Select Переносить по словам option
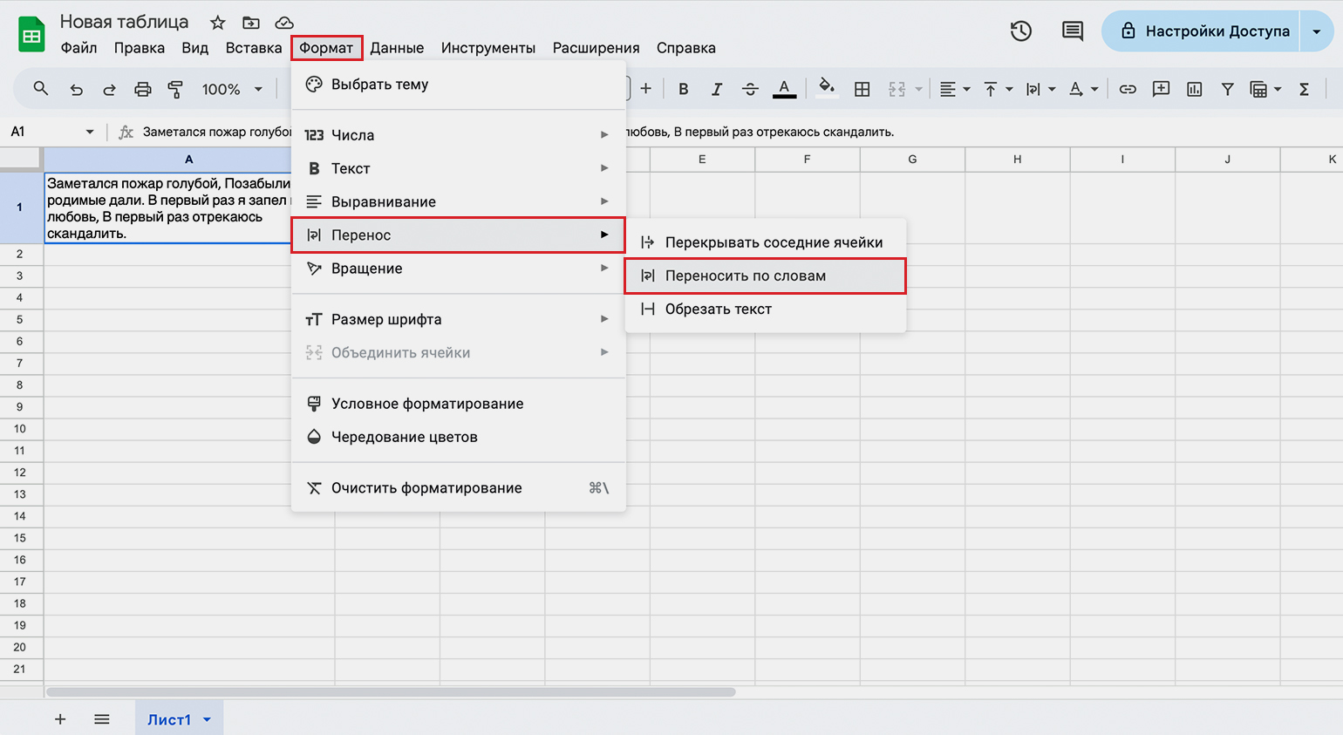The width and height of the screenshot is (1343, 735). coord(766,276)
